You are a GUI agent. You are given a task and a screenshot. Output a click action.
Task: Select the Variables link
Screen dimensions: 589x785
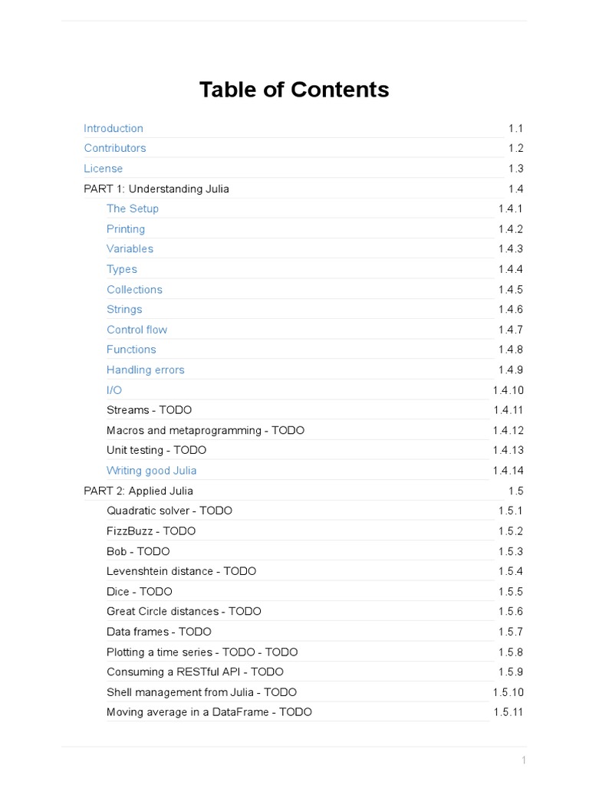point(130,248)
